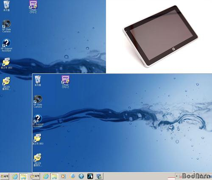This screenshot has width=212, height=180.
Task: Launch the blue sync arrows taskbar icon
Action: 73,176
